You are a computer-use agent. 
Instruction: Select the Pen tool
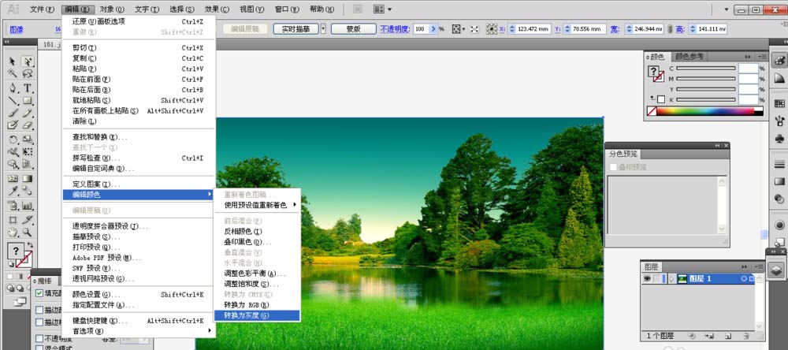13,88
